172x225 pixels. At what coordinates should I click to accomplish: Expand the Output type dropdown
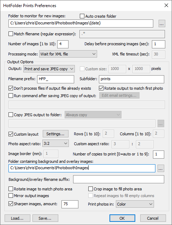(49, 69)
